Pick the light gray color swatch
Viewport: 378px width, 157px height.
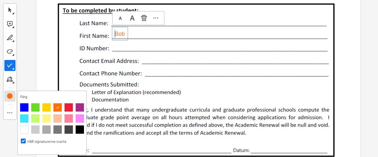point(35,129)
